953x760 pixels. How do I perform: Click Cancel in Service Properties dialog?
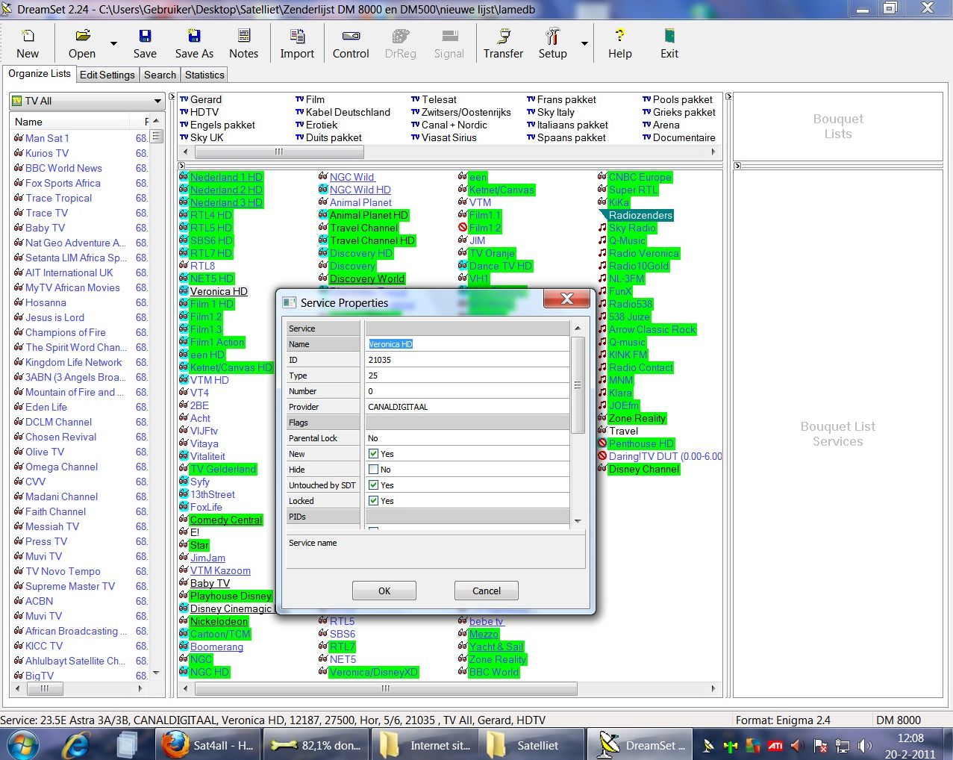point(487,591)
